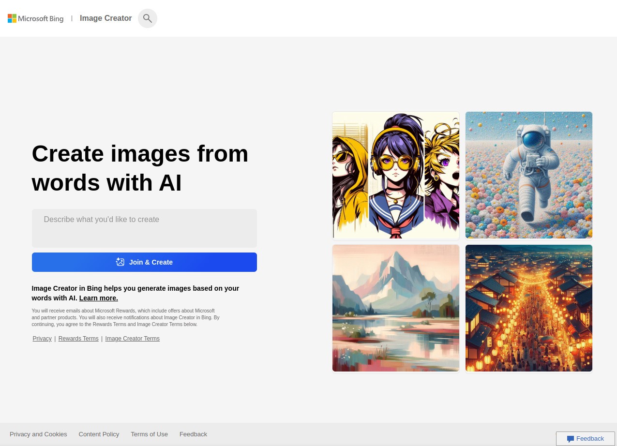The width and height of the screenshot is (617, 446).
Task: Click the Privacy link below the disclaimer
Action: (x=42, y=339)
